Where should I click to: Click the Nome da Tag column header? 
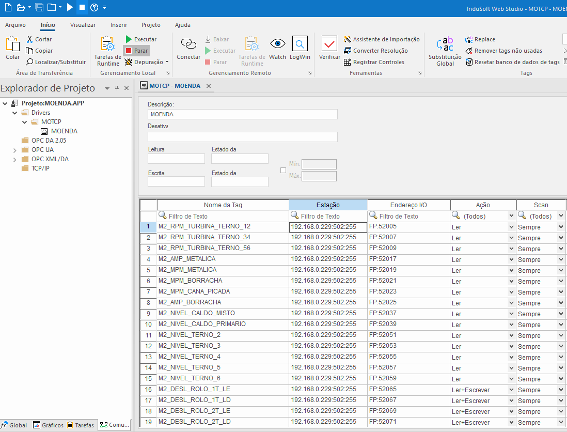[223, 205]
